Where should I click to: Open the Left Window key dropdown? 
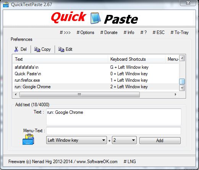pos(76,140)
